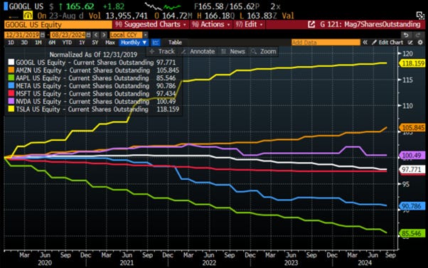Screen dimensions: 428x268
Task: Select the 3D range tab
Action: tap(25, 43)
